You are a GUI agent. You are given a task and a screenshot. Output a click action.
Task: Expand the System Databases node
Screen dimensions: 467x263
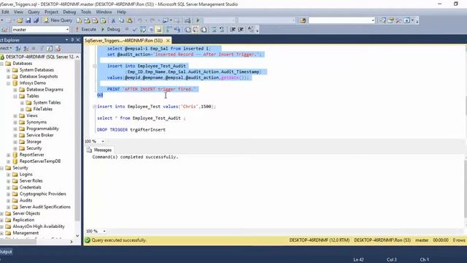8,70
